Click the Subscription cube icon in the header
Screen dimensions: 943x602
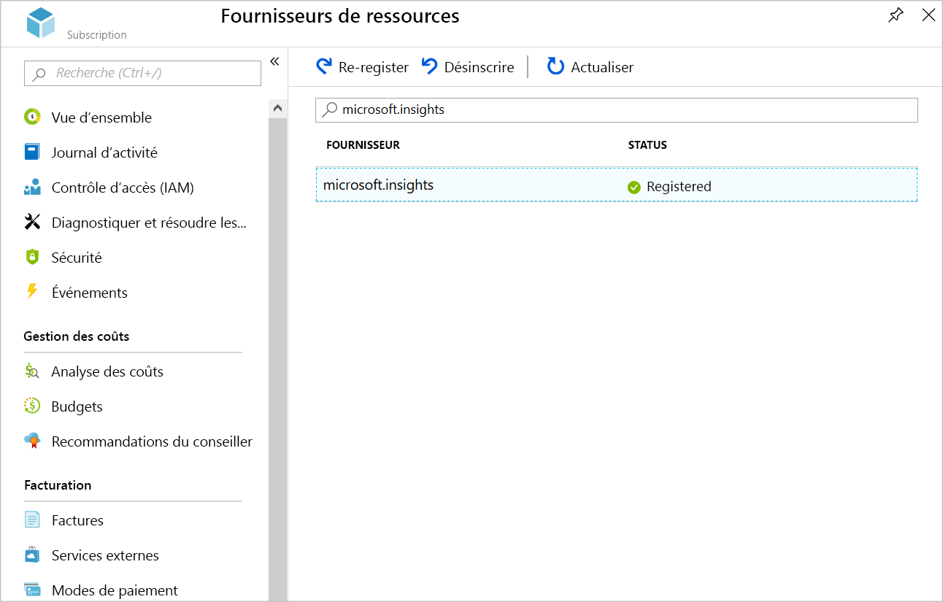tap(41, 23)
